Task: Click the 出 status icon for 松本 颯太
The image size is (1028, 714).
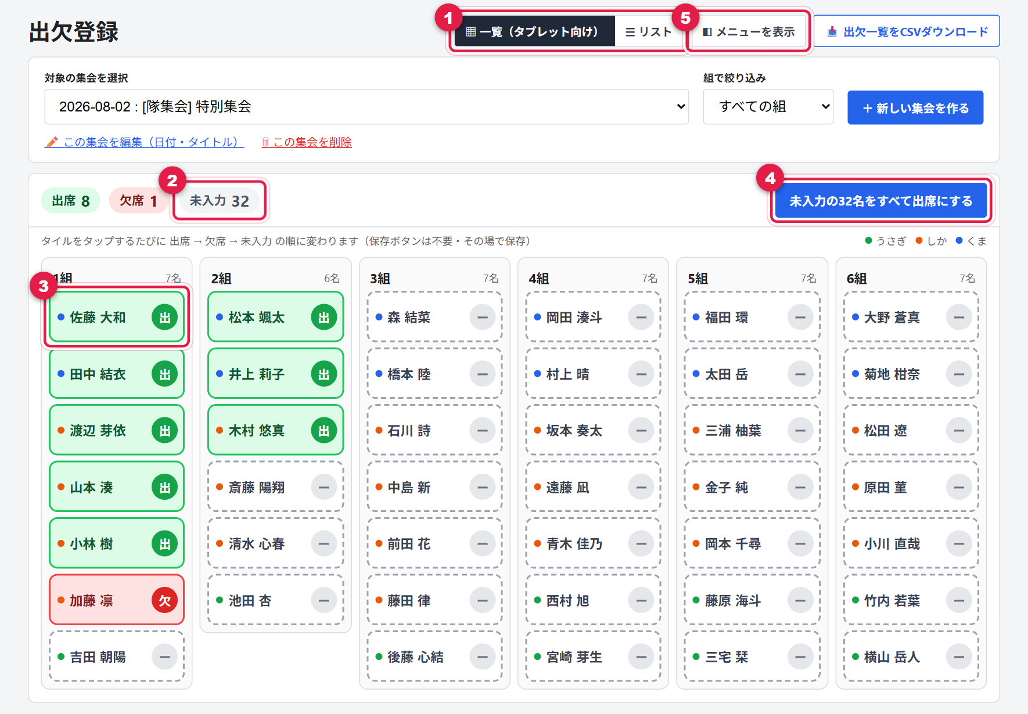Action: tap(324, 318)
